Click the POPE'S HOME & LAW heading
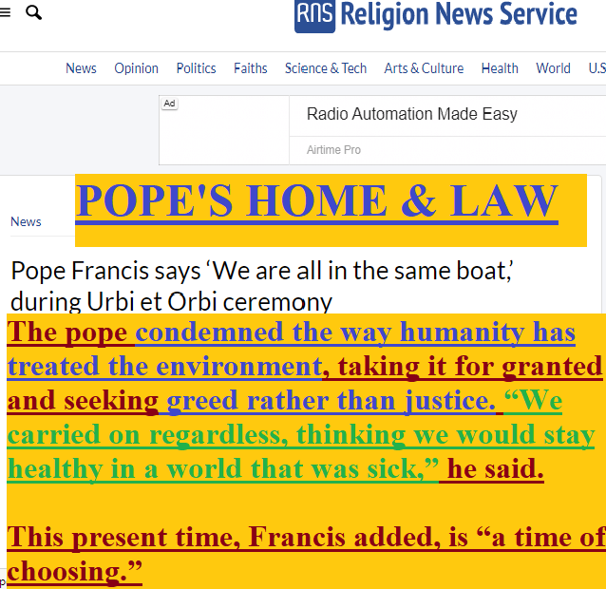606x589 pixels. (x=316, y=201)
